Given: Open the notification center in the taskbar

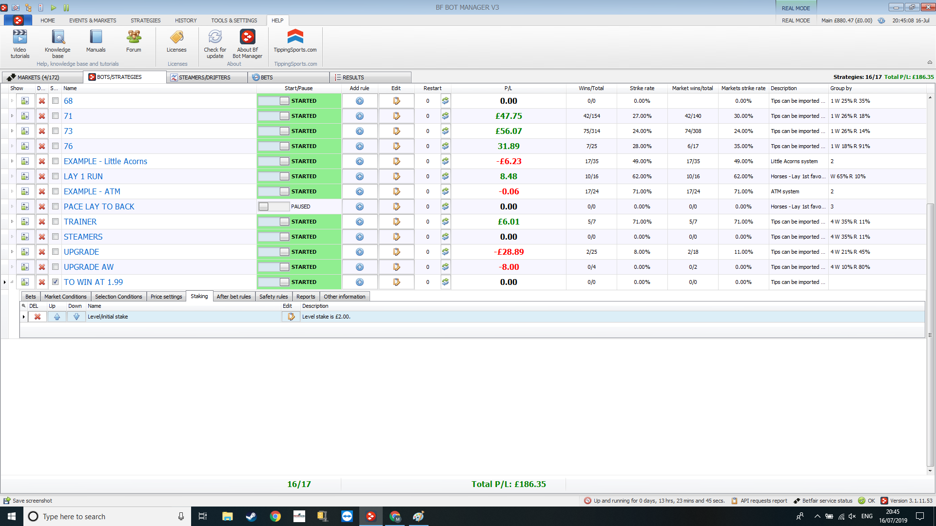Looking at the screenshot, I should [x=920, y=516].
